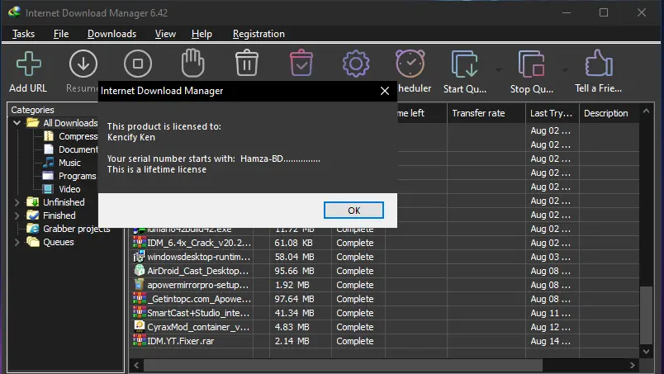Select the _Getintopc.com_Apowe file row
This screenshot has width=664, height=374.
click(386, 299)
